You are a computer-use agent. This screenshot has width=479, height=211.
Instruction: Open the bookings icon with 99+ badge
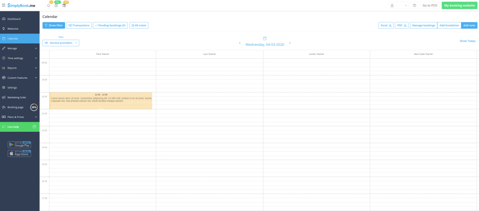pyautogui.click(x=56, y=6)
